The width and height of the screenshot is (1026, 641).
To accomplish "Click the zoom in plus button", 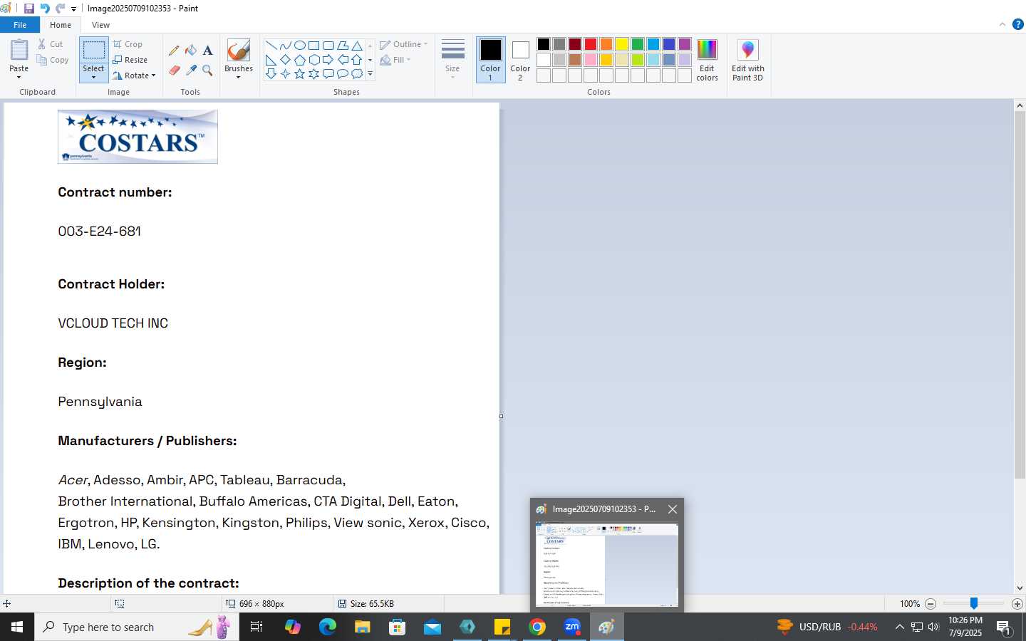I will tap(1017, 603).
